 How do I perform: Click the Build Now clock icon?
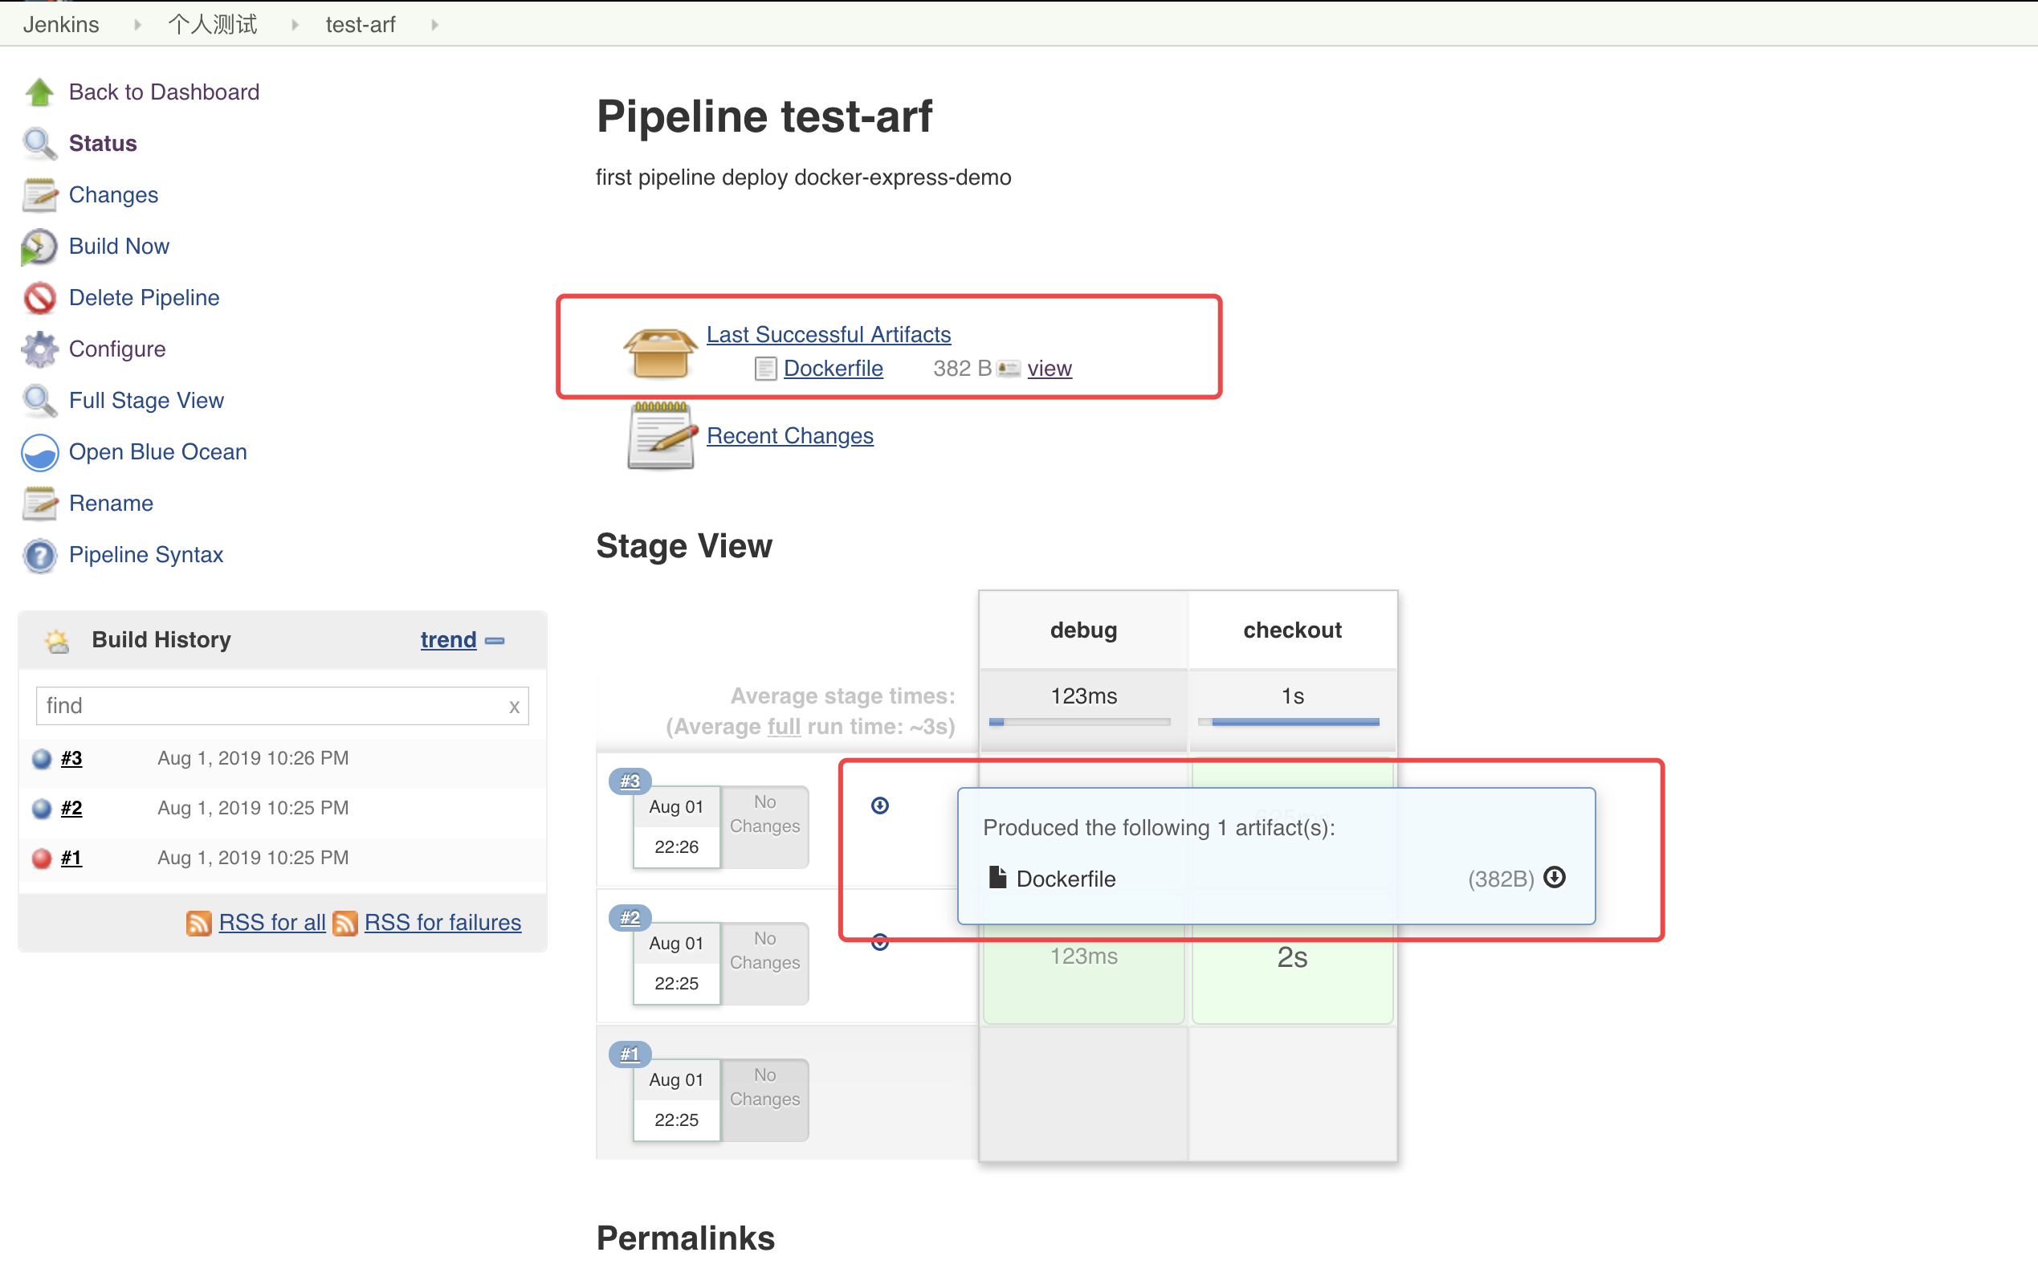39,247
